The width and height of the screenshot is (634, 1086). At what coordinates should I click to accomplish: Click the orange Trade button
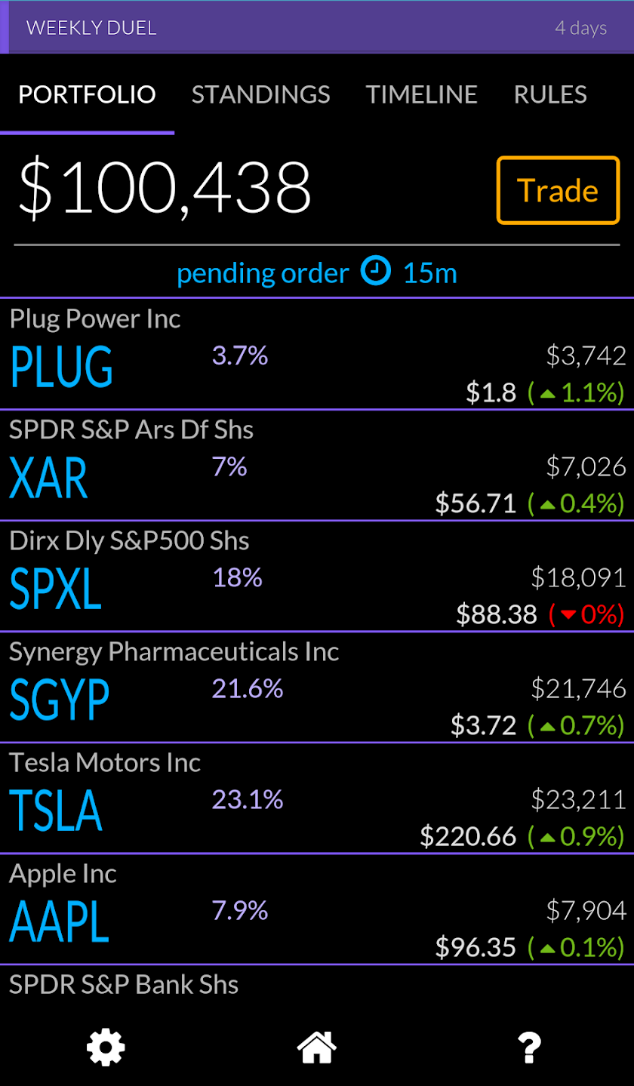click(558, 190)
